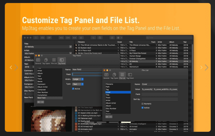Click the auto-numbering wizard toolbar icon

(x=100, y=38)
